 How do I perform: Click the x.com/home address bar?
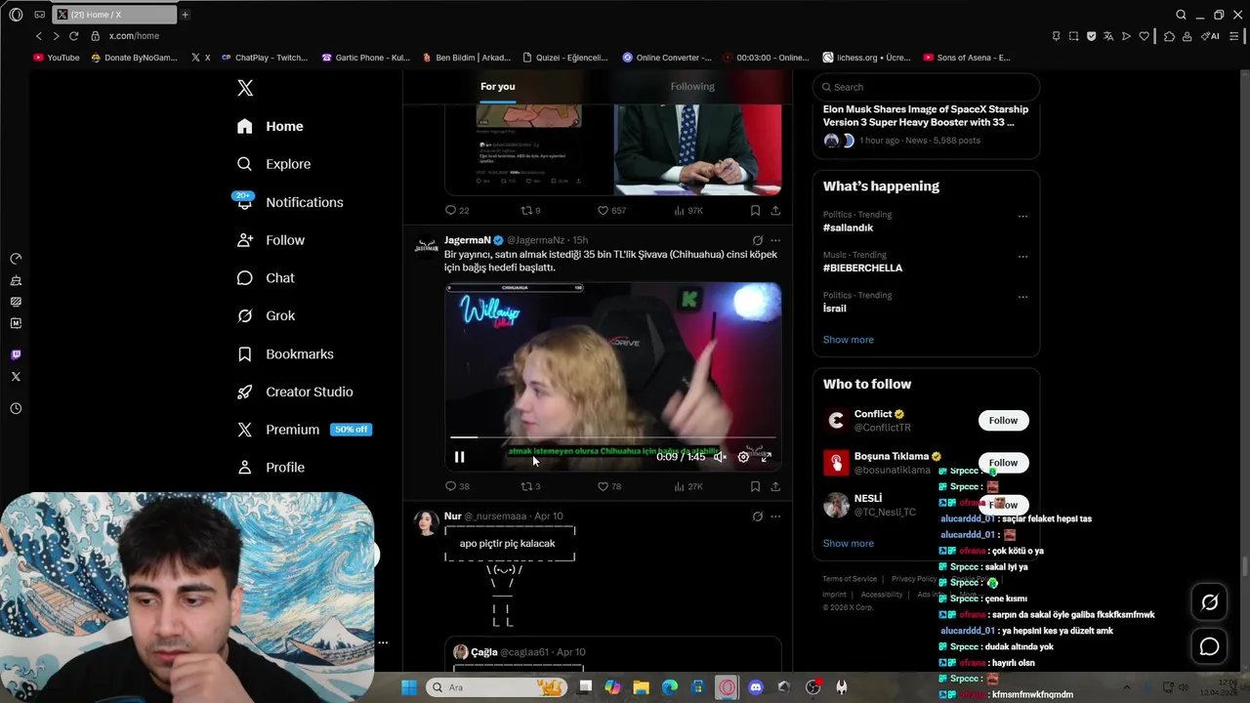coord(134,36)
